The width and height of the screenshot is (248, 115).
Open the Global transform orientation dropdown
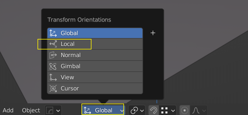point(103,109)
